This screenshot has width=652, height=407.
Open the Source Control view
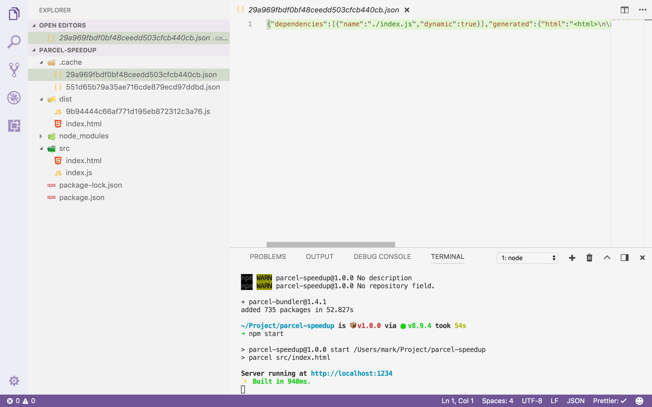(14, 70)
